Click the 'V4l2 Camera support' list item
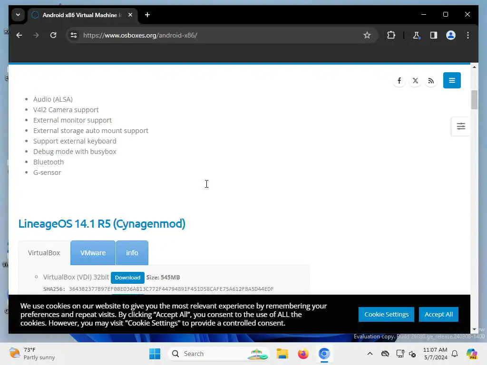The image size is (487, 365). click(x=66, y=110)
